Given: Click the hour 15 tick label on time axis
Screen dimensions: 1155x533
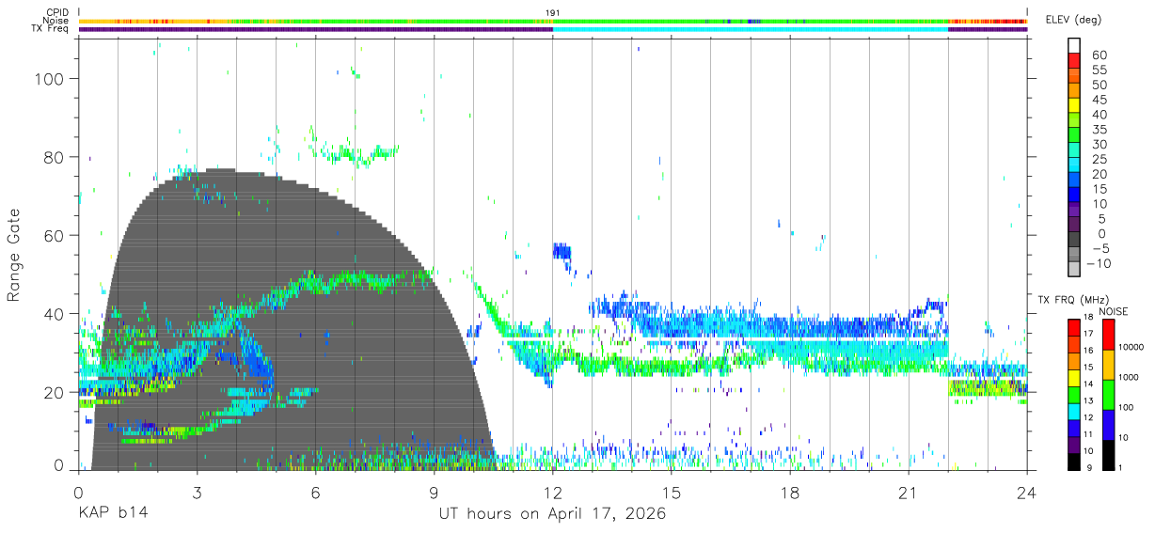Looking at the screenshot, I should (x=672, y=493).
